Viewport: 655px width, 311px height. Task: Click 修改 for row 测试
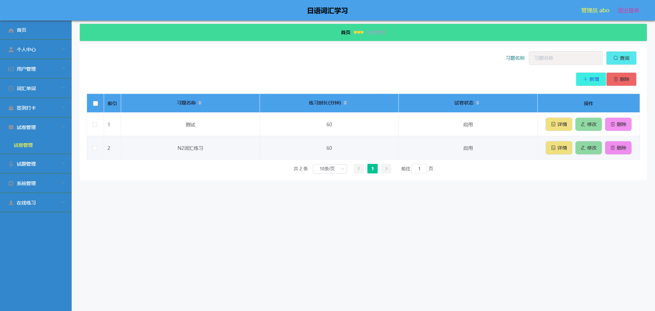pos(588,125)
